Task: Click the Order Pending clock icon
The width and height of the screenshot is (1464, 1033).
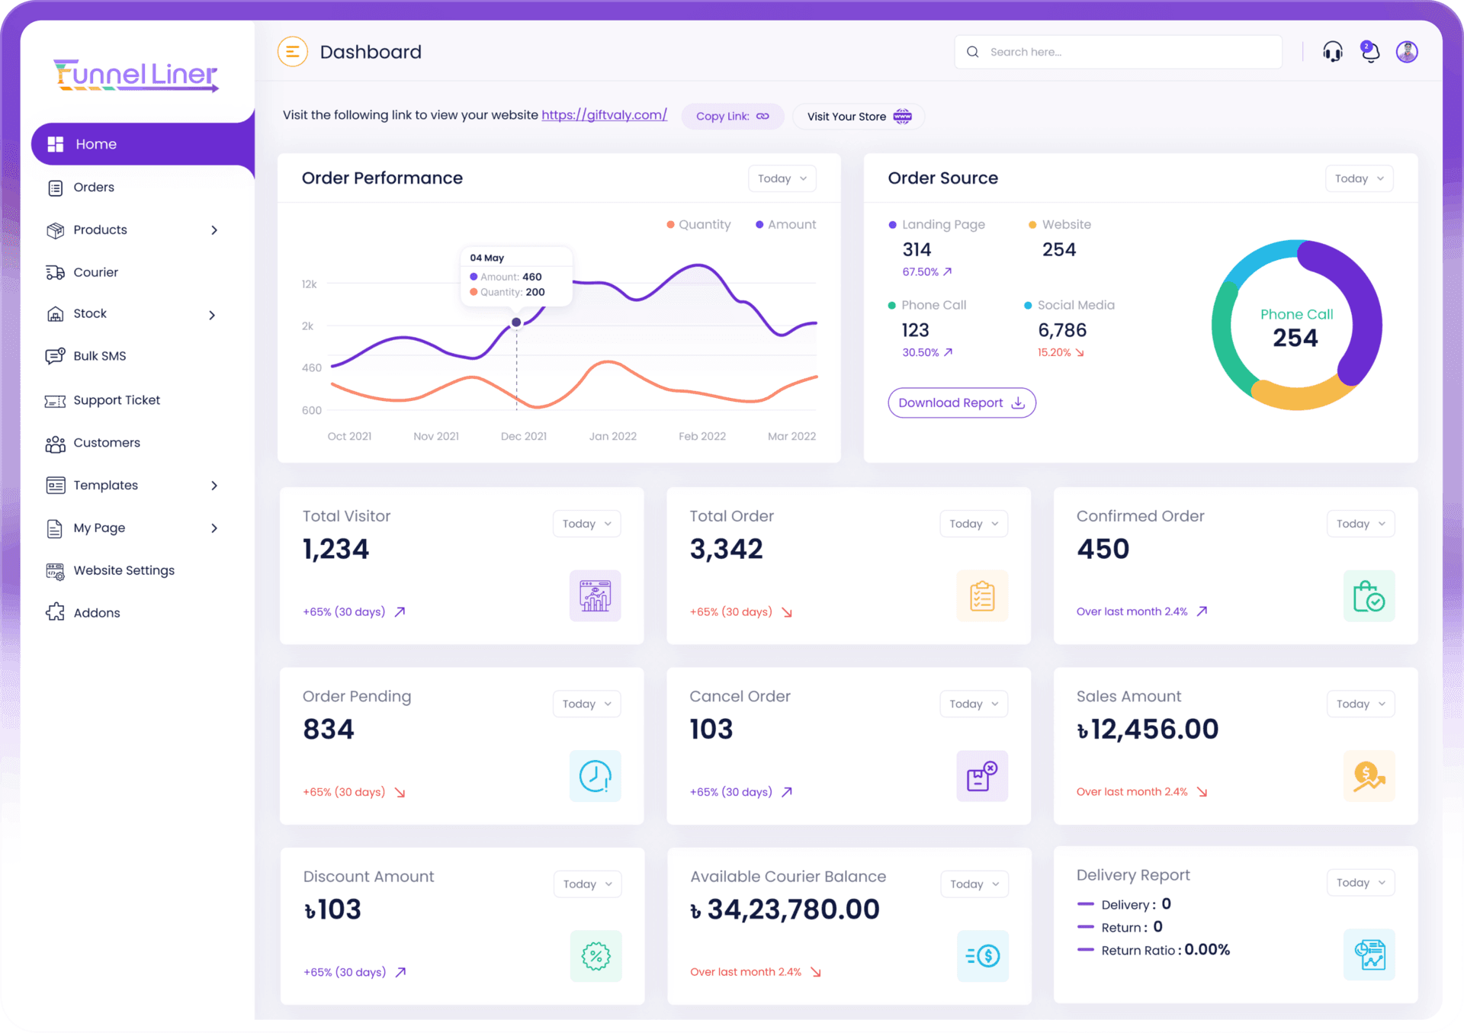Action: click(x=595, y=776)
